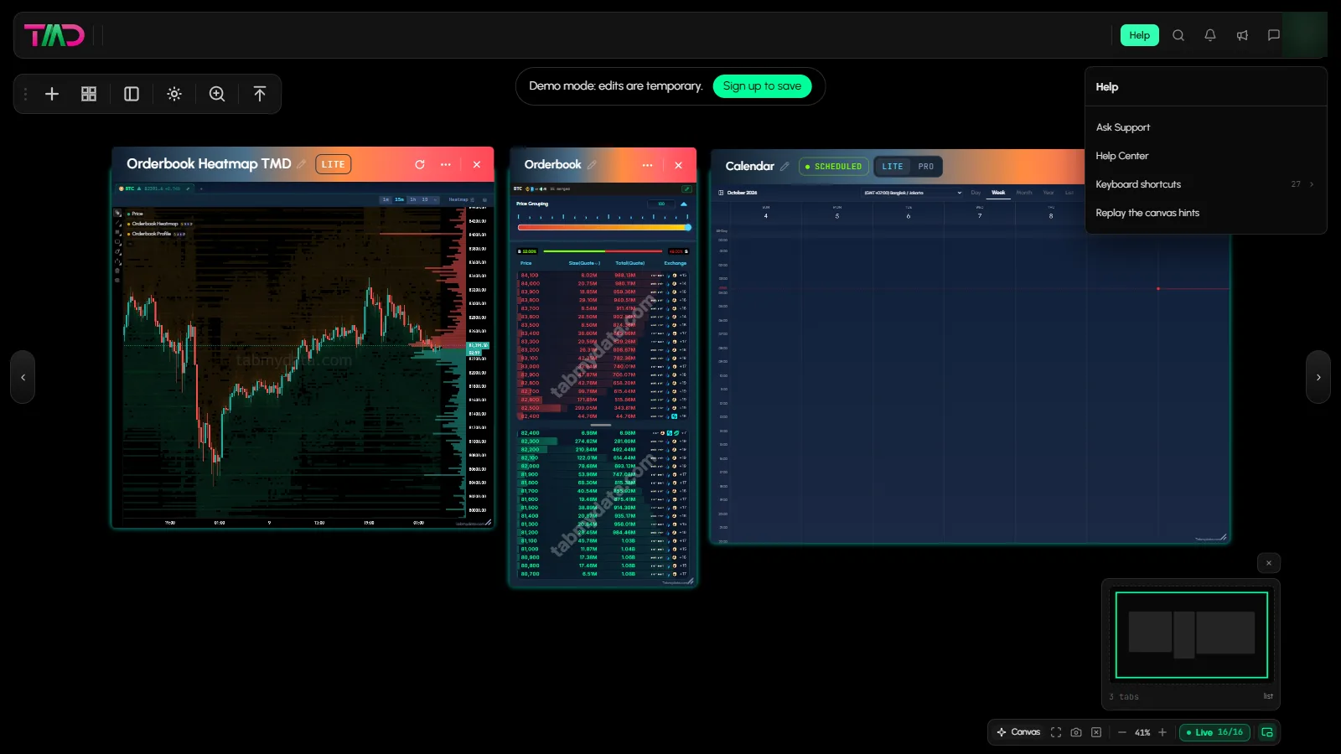Add a new widget with the plus icon

coord(52,94)
